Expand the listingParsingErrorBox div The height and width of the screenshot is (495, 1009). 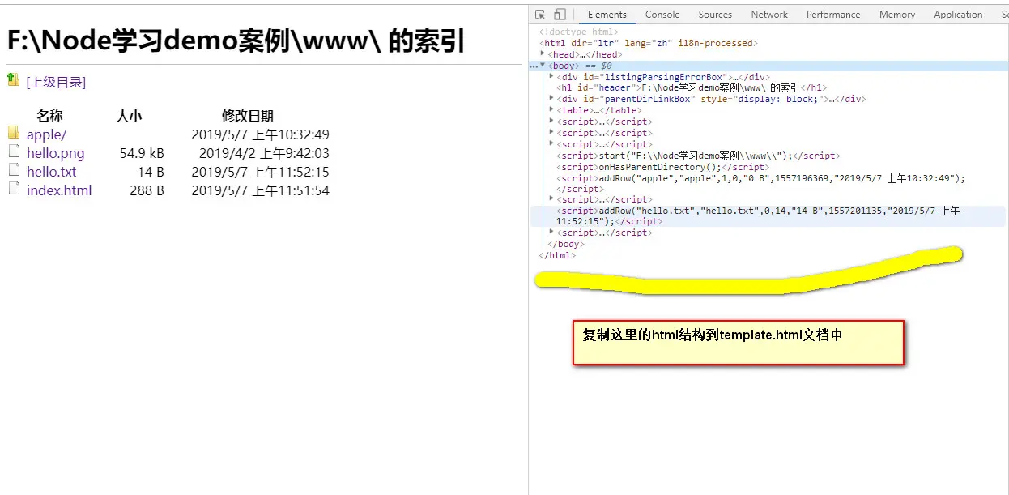pos(551,77)
